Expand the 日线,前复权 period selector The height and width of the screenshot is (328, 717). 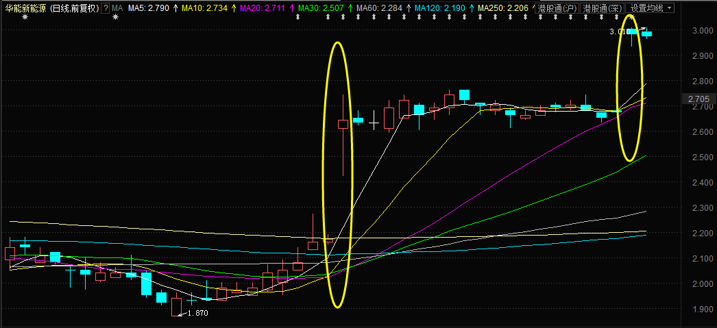coord(74,8)
